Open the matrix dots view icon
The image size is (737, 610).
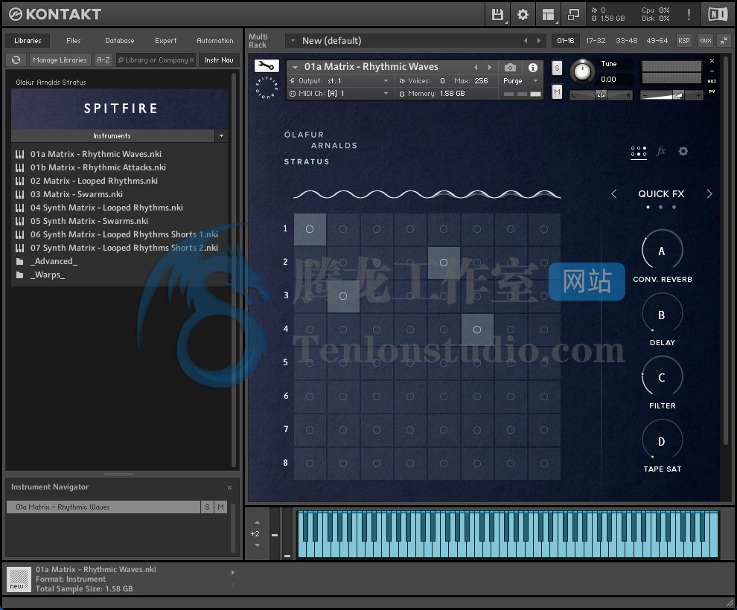[x=638, y=152]
